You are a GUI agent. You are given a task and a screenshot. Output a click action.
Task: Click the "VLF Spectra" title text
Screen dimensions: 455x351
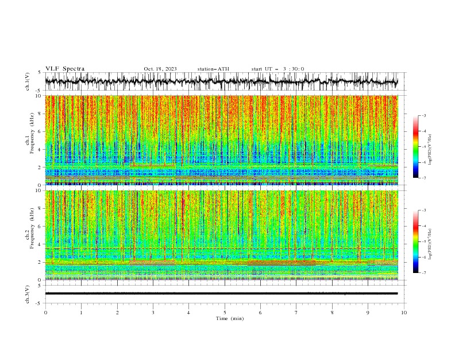click(65, 69)
